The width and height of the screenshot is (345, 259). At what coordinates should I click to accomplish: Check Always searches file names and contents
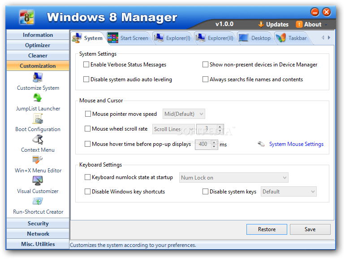pyautogui.click(x=205, y=79)
